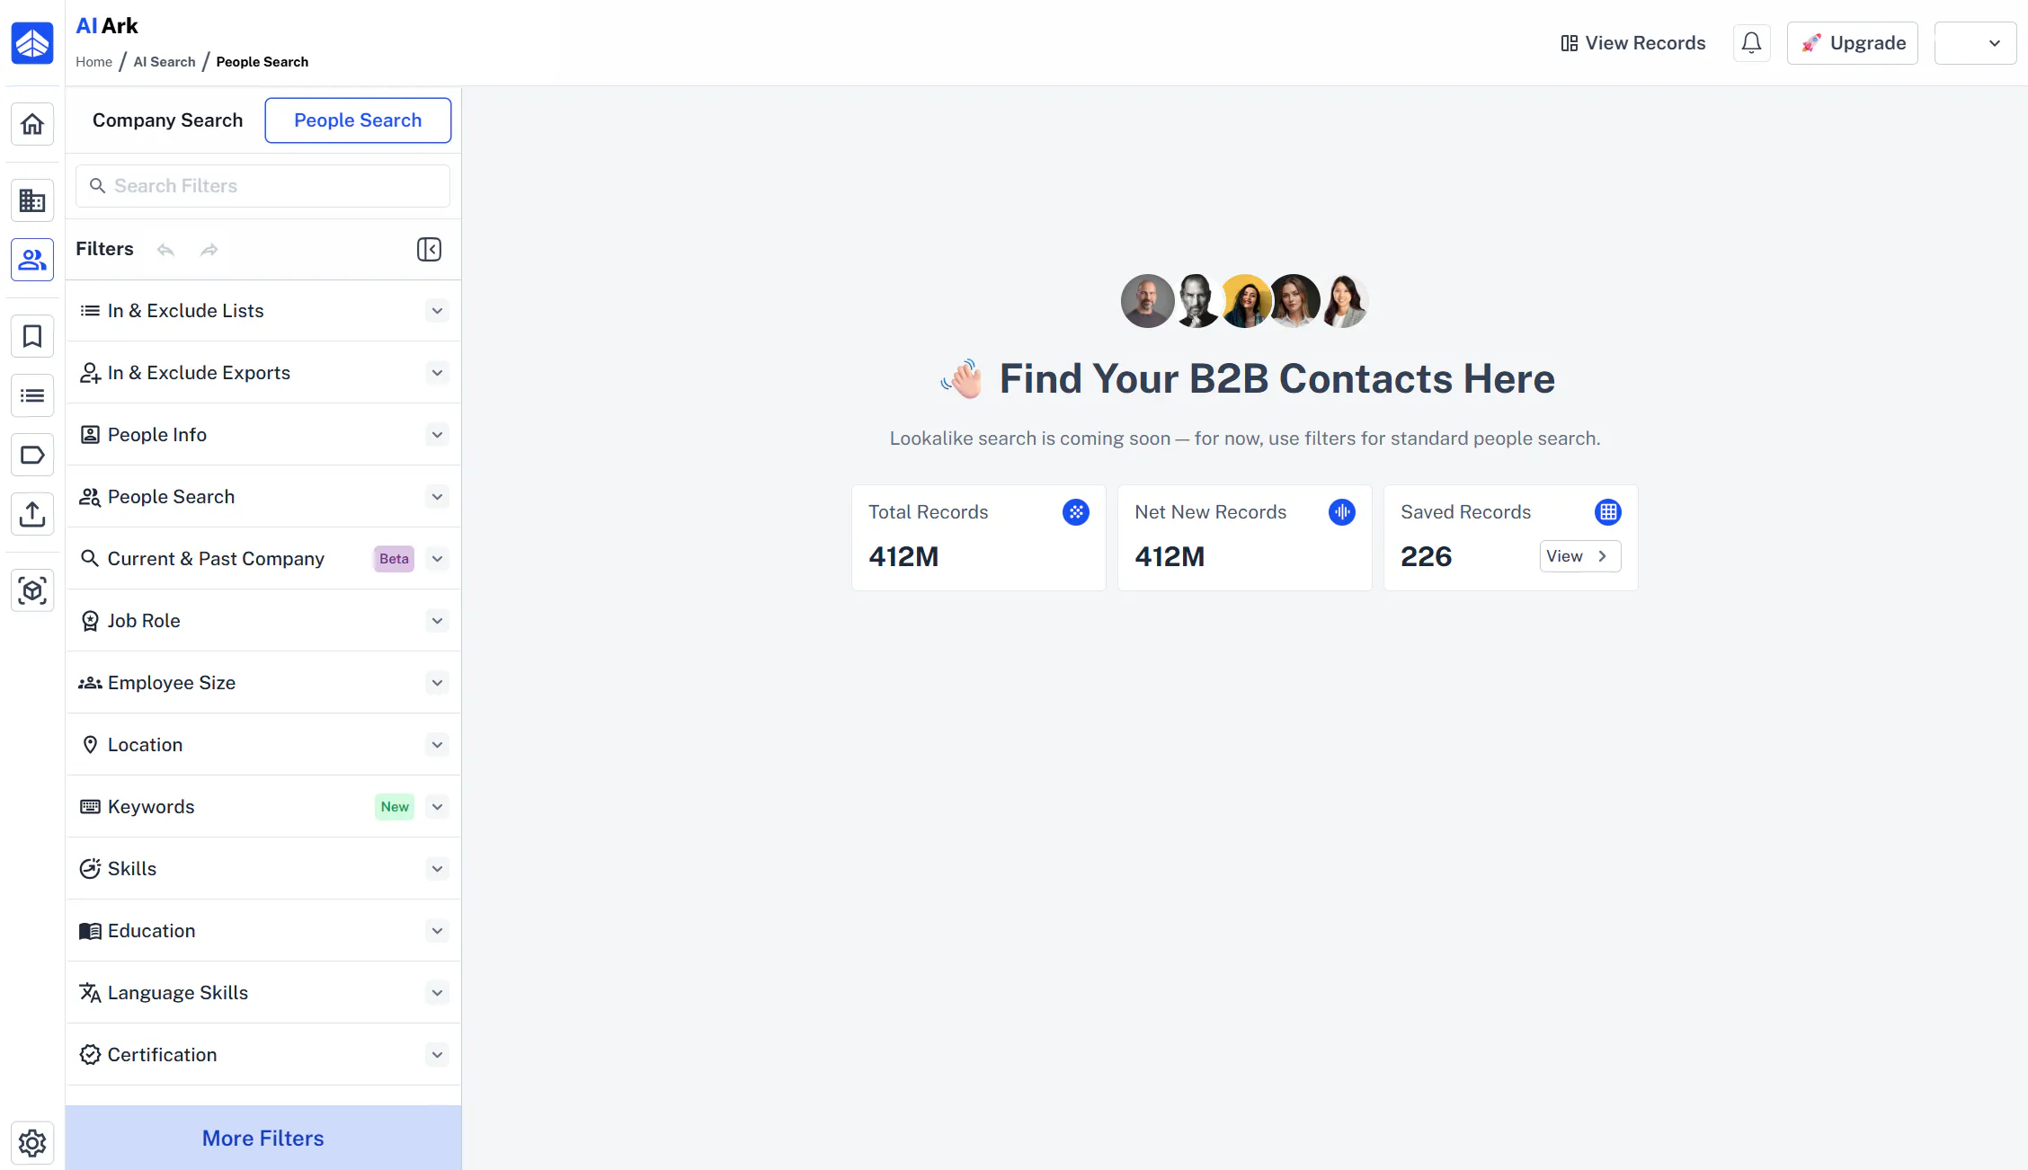Screen dimensions: 2028x1170
Task: Click the New badge on Keywords
Action: 395,807
